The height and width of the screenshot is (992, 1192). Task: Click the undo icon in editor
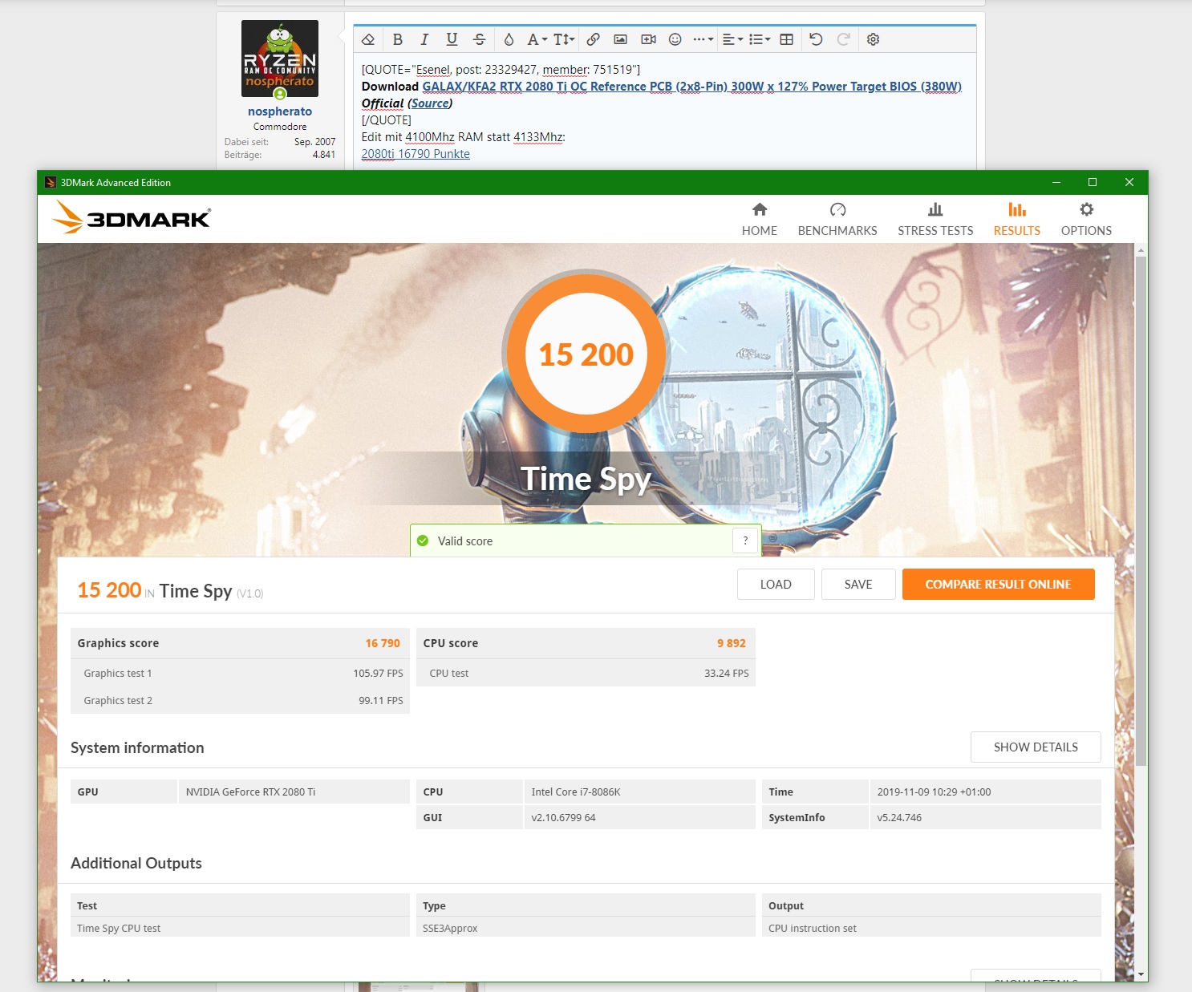(816, 39)
